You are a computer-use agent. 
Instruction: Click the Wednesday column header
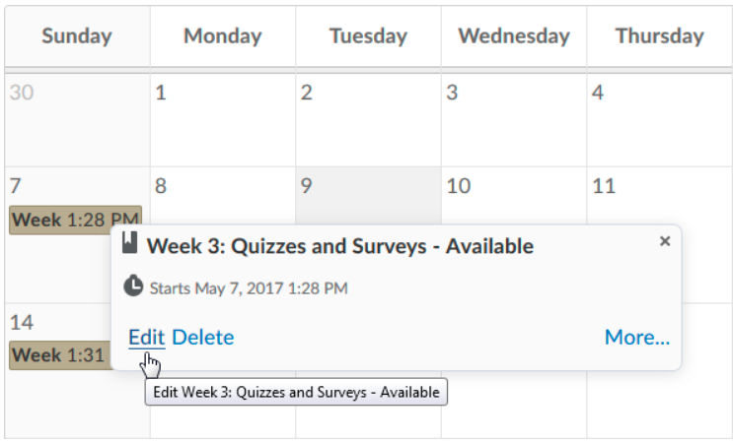[x=514, y=36]
